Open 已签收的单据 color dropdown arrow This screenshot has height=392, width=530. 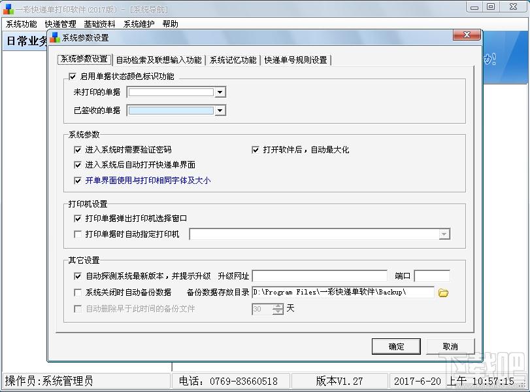pyautogui.click(x=220, y=111)
